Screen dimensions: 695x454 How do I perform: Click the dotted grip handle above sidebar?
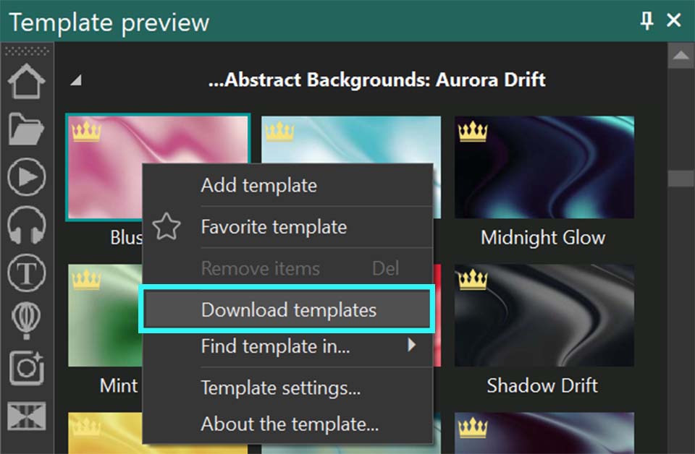[27, 51]
